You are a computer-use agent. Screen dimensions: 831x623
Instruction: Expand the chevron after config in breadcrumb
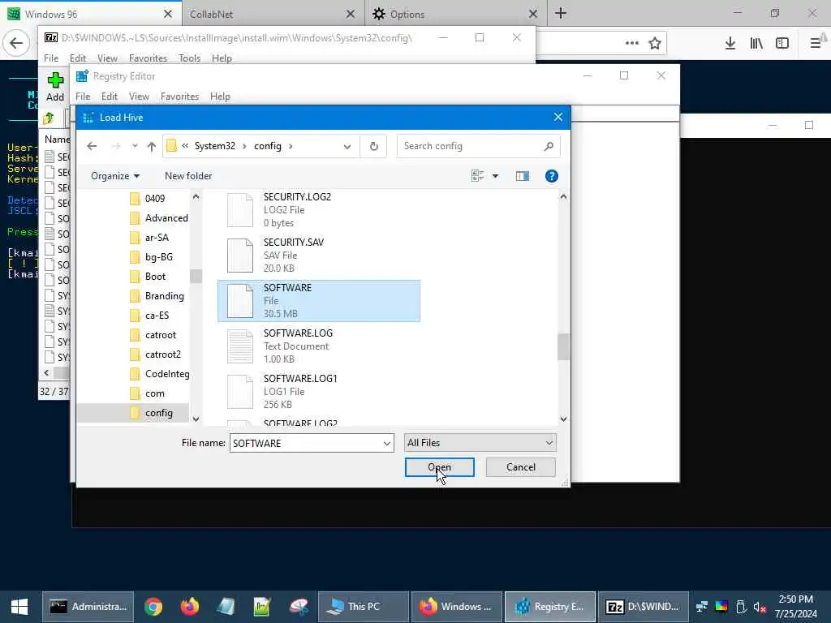(291, 146)
